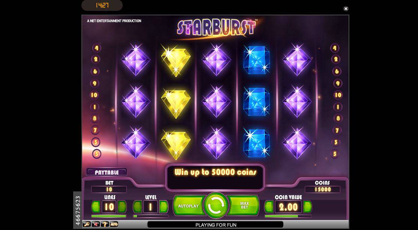Decrease the coin value
The height and width of the screenshot is (230, 418).
[x=269, y=207]
